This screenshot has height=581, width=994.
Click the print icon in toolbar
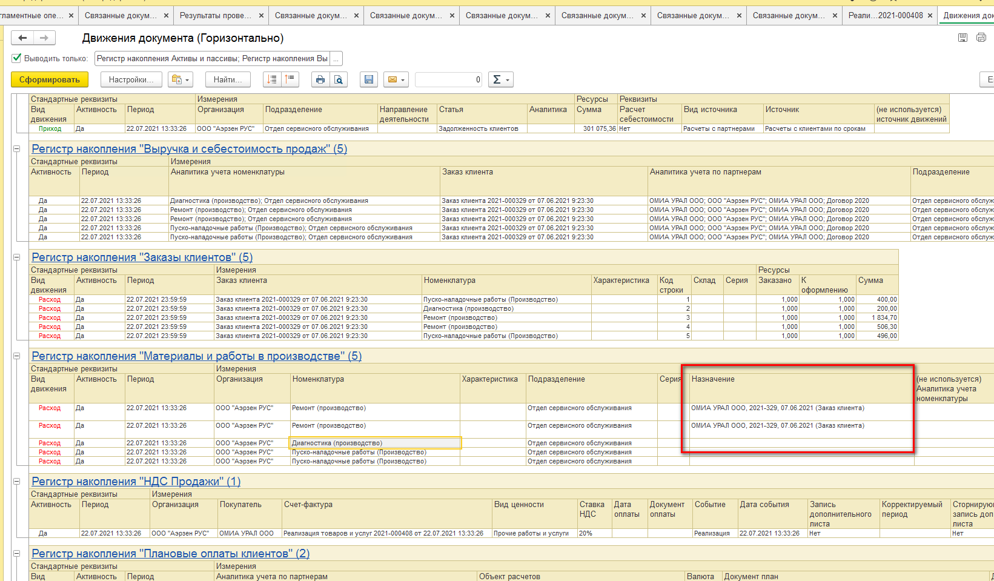tap(320, 79)
